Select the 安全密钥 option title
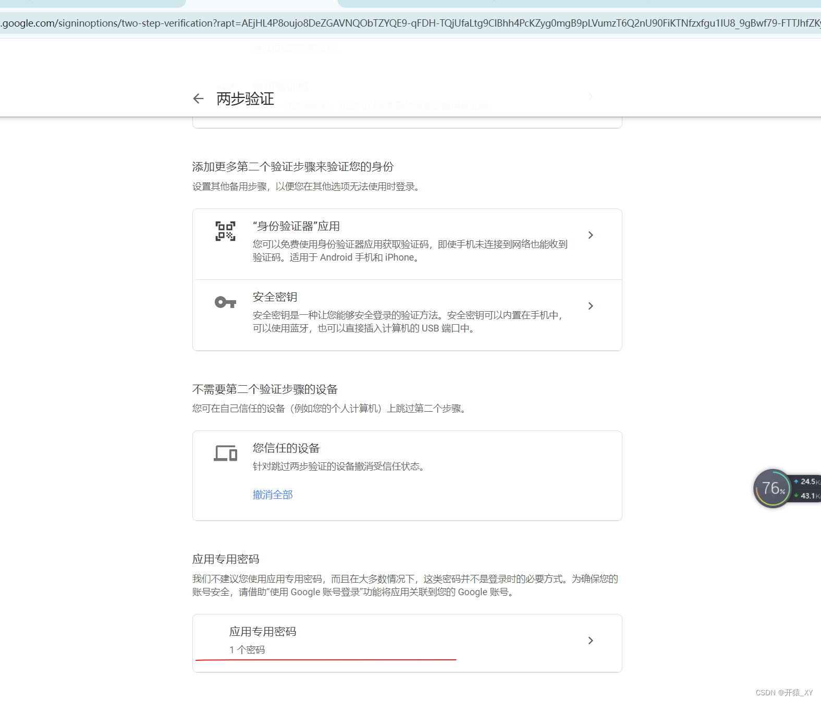The height and width of the screenshot is (701, 821). (275, 297)
